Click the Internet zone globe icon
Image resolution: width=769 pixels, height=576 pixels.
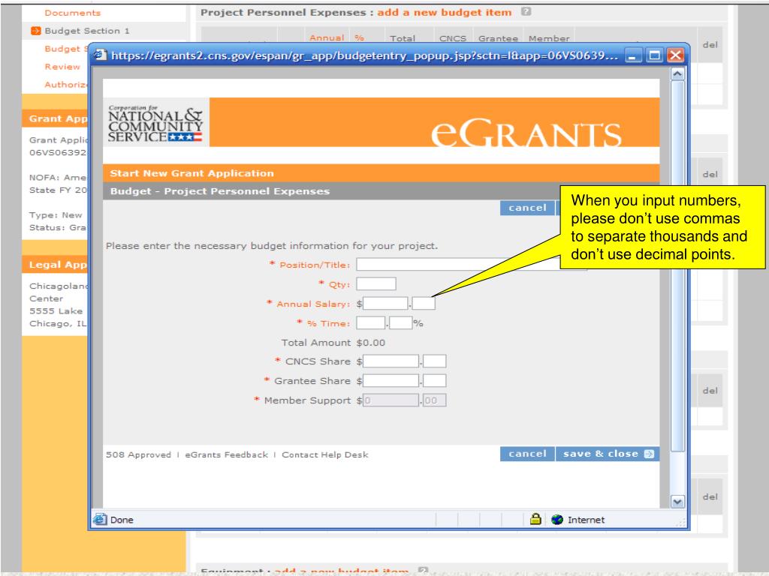[557, 520]
